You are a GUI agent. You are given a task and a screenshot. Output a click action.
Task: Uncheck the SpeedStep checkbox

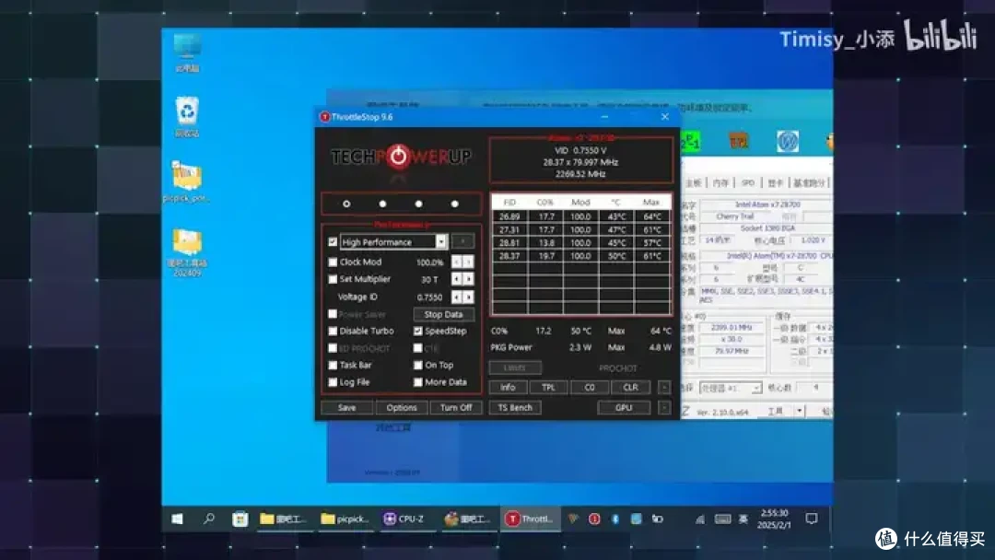(417, 331)
